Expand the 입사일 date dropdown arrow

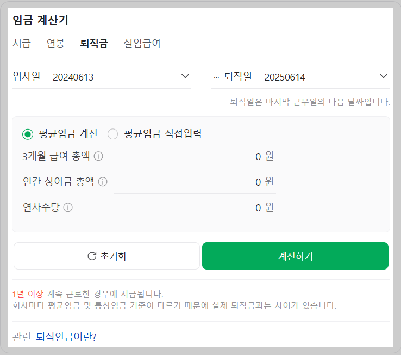pyautogui.click(x=185, y=76)
